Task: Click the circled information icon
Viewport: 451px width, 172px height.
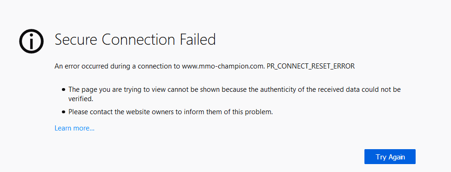Action: (x=31, y=41)
